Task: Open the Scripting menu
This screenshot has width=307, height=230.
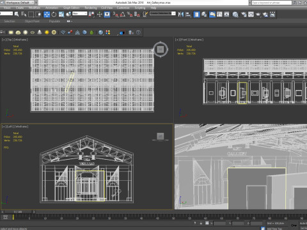Action: (140, 8)
